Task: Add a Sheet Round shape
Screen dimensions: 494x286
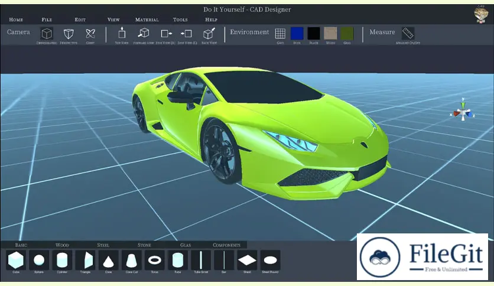Action: pos(270,260)
